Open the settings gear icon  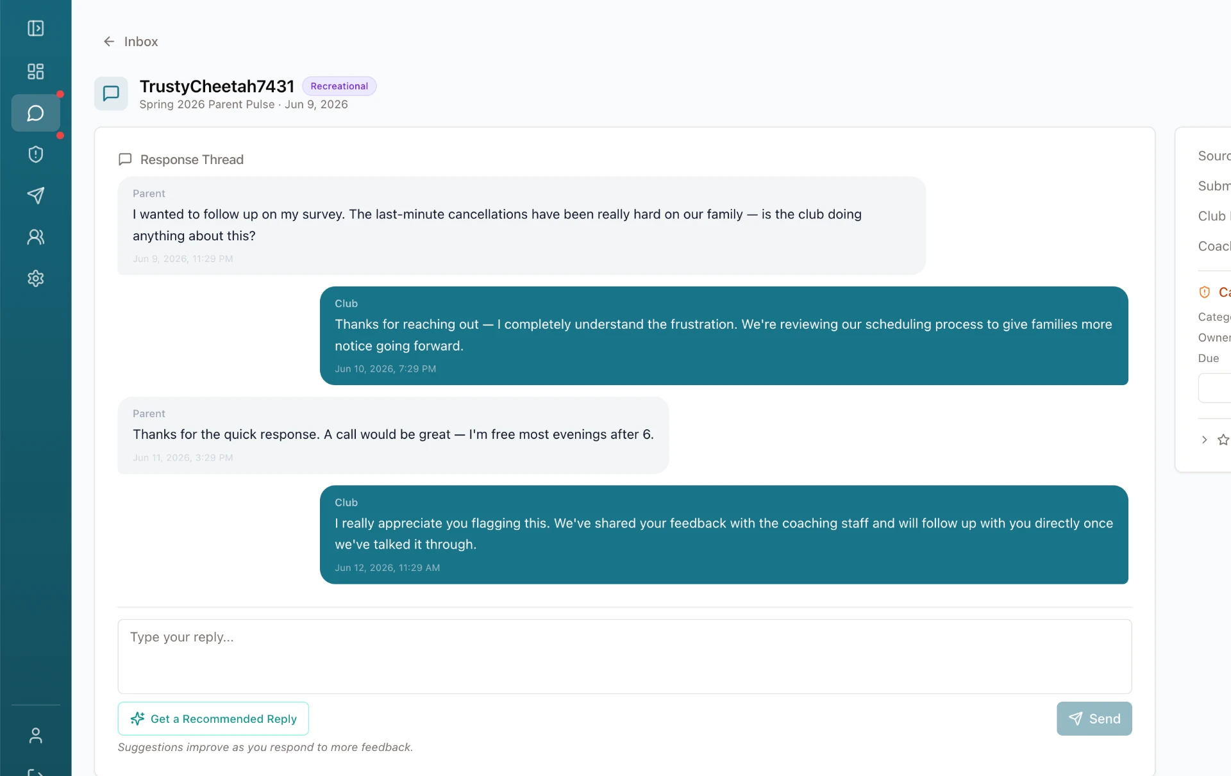[x=36, y=278]
